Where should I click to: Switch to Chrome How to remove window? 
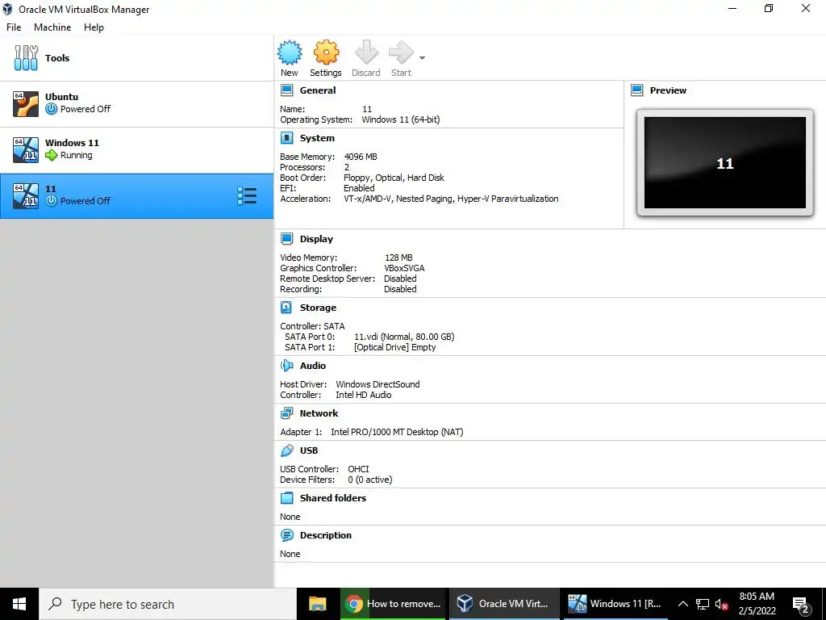coord(394,604)
